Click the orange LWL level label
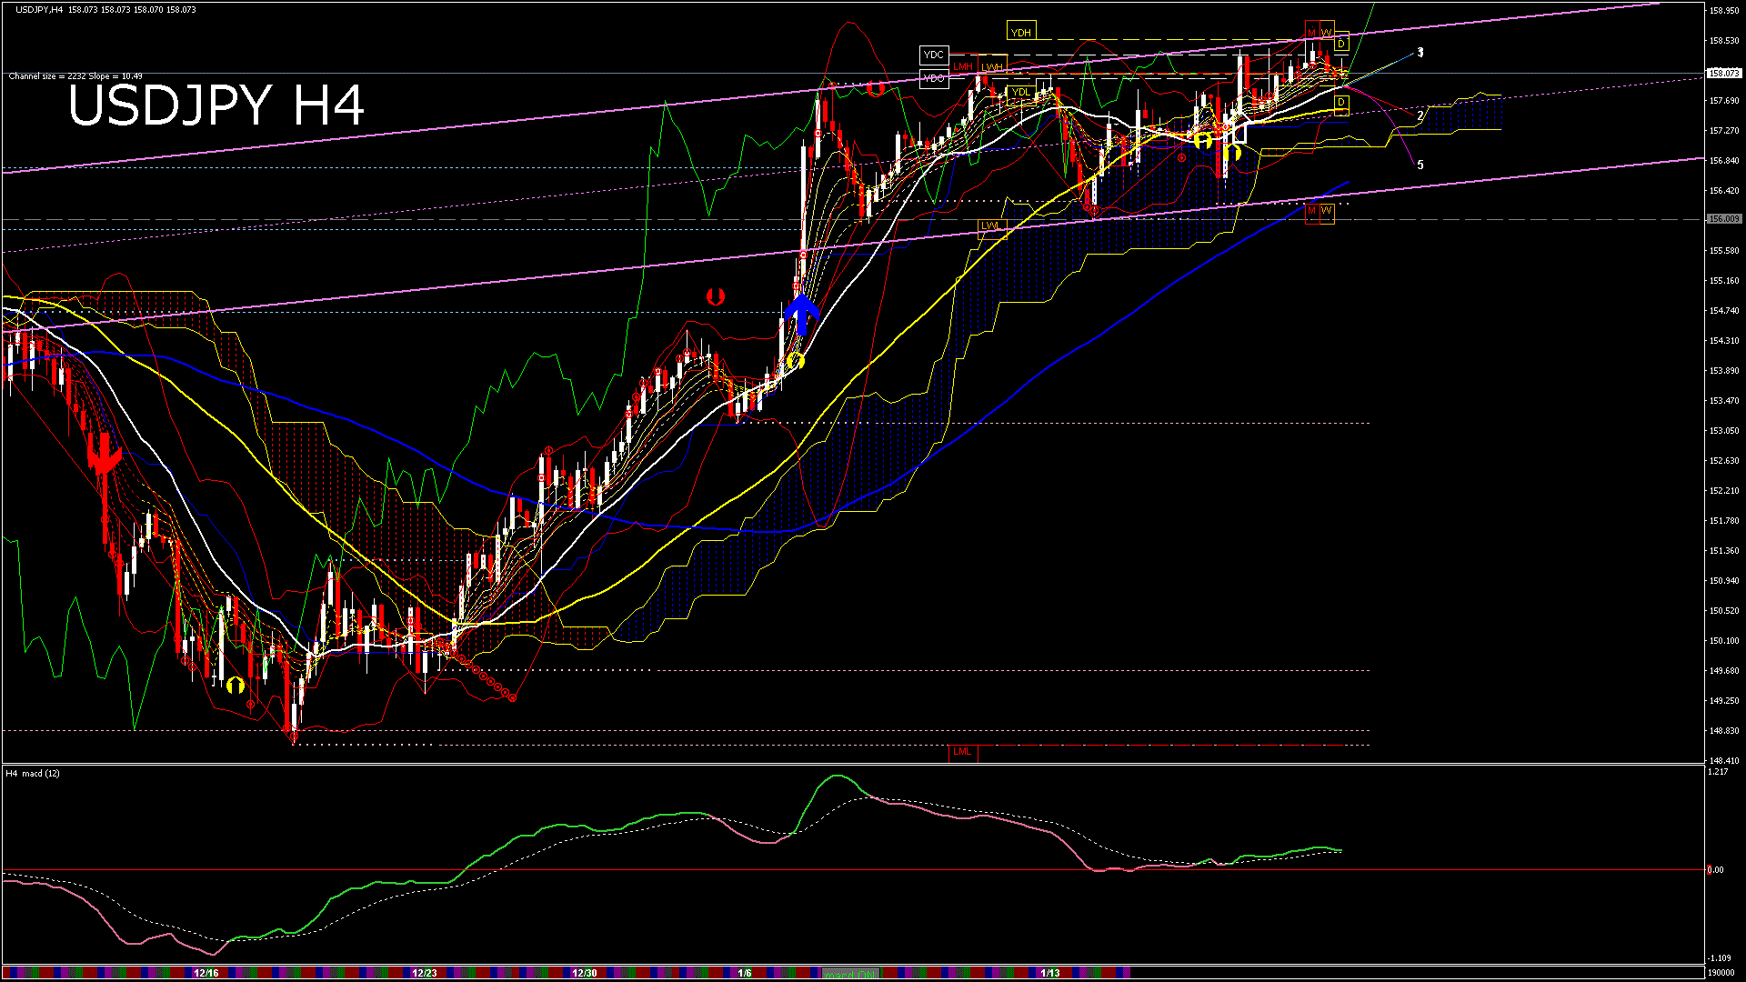The height and width of the screenshot is (982, 1746). (x=990, y=225)
